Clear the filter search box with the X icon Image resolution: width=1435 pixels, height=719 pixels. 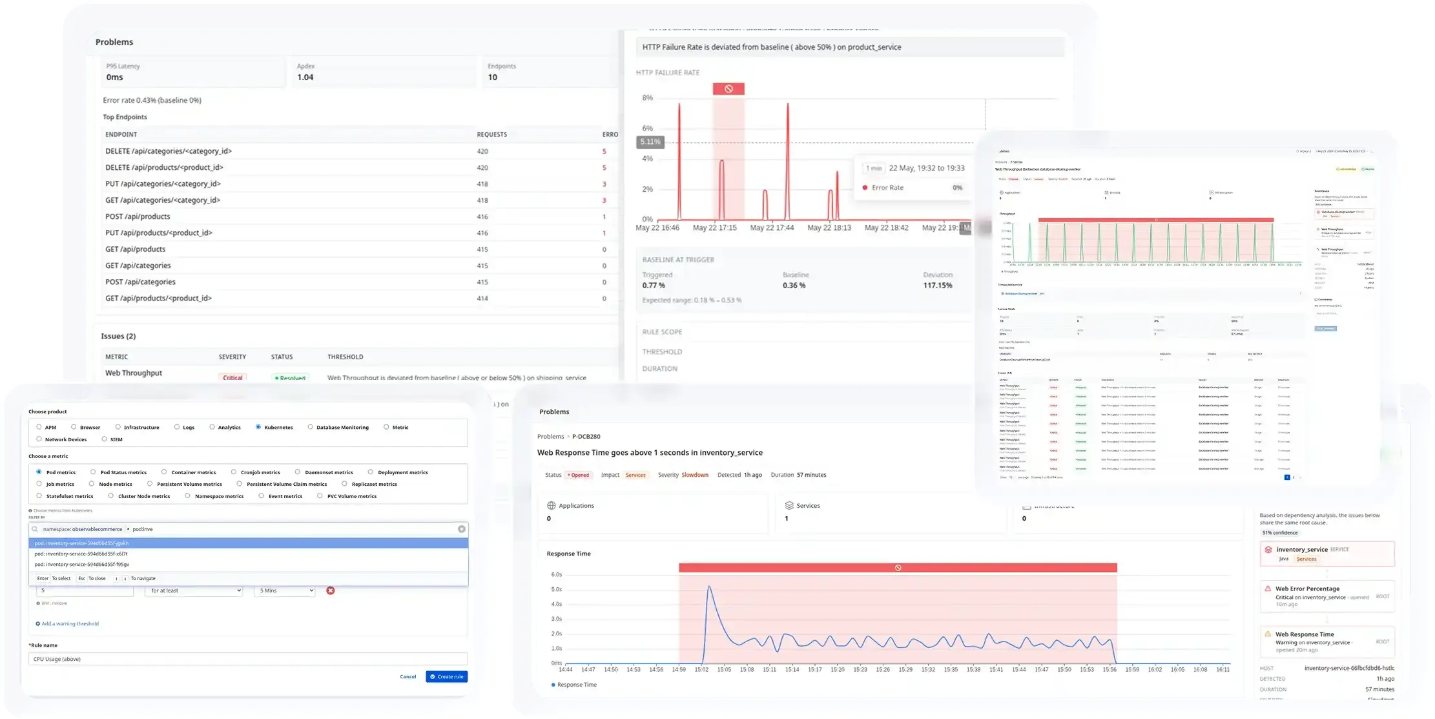[x=462, y=529]
